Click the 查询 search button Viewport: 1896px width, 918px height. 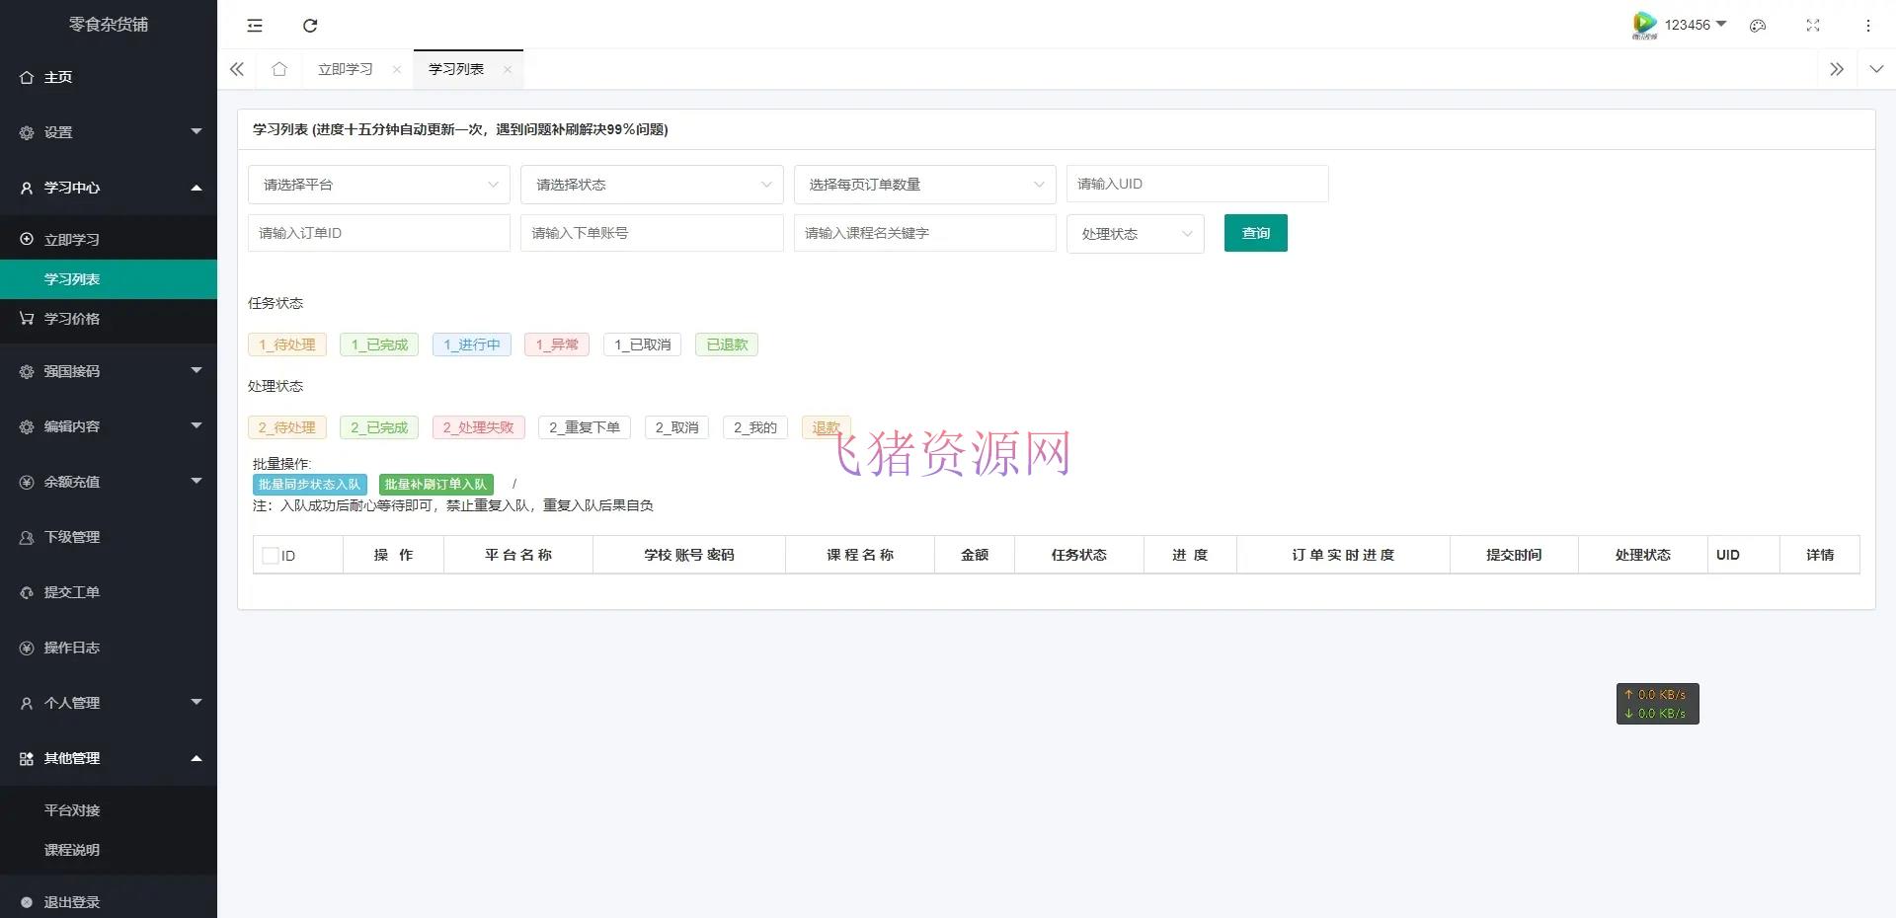1254,233
